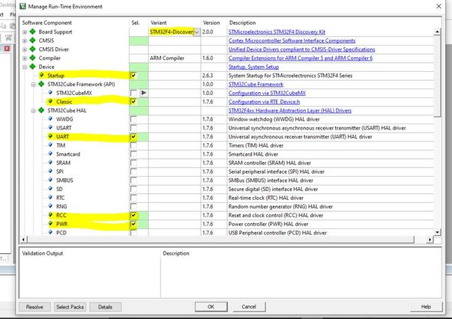
Task: Check the TIM driver checkbox
Action: coord(133,145)
